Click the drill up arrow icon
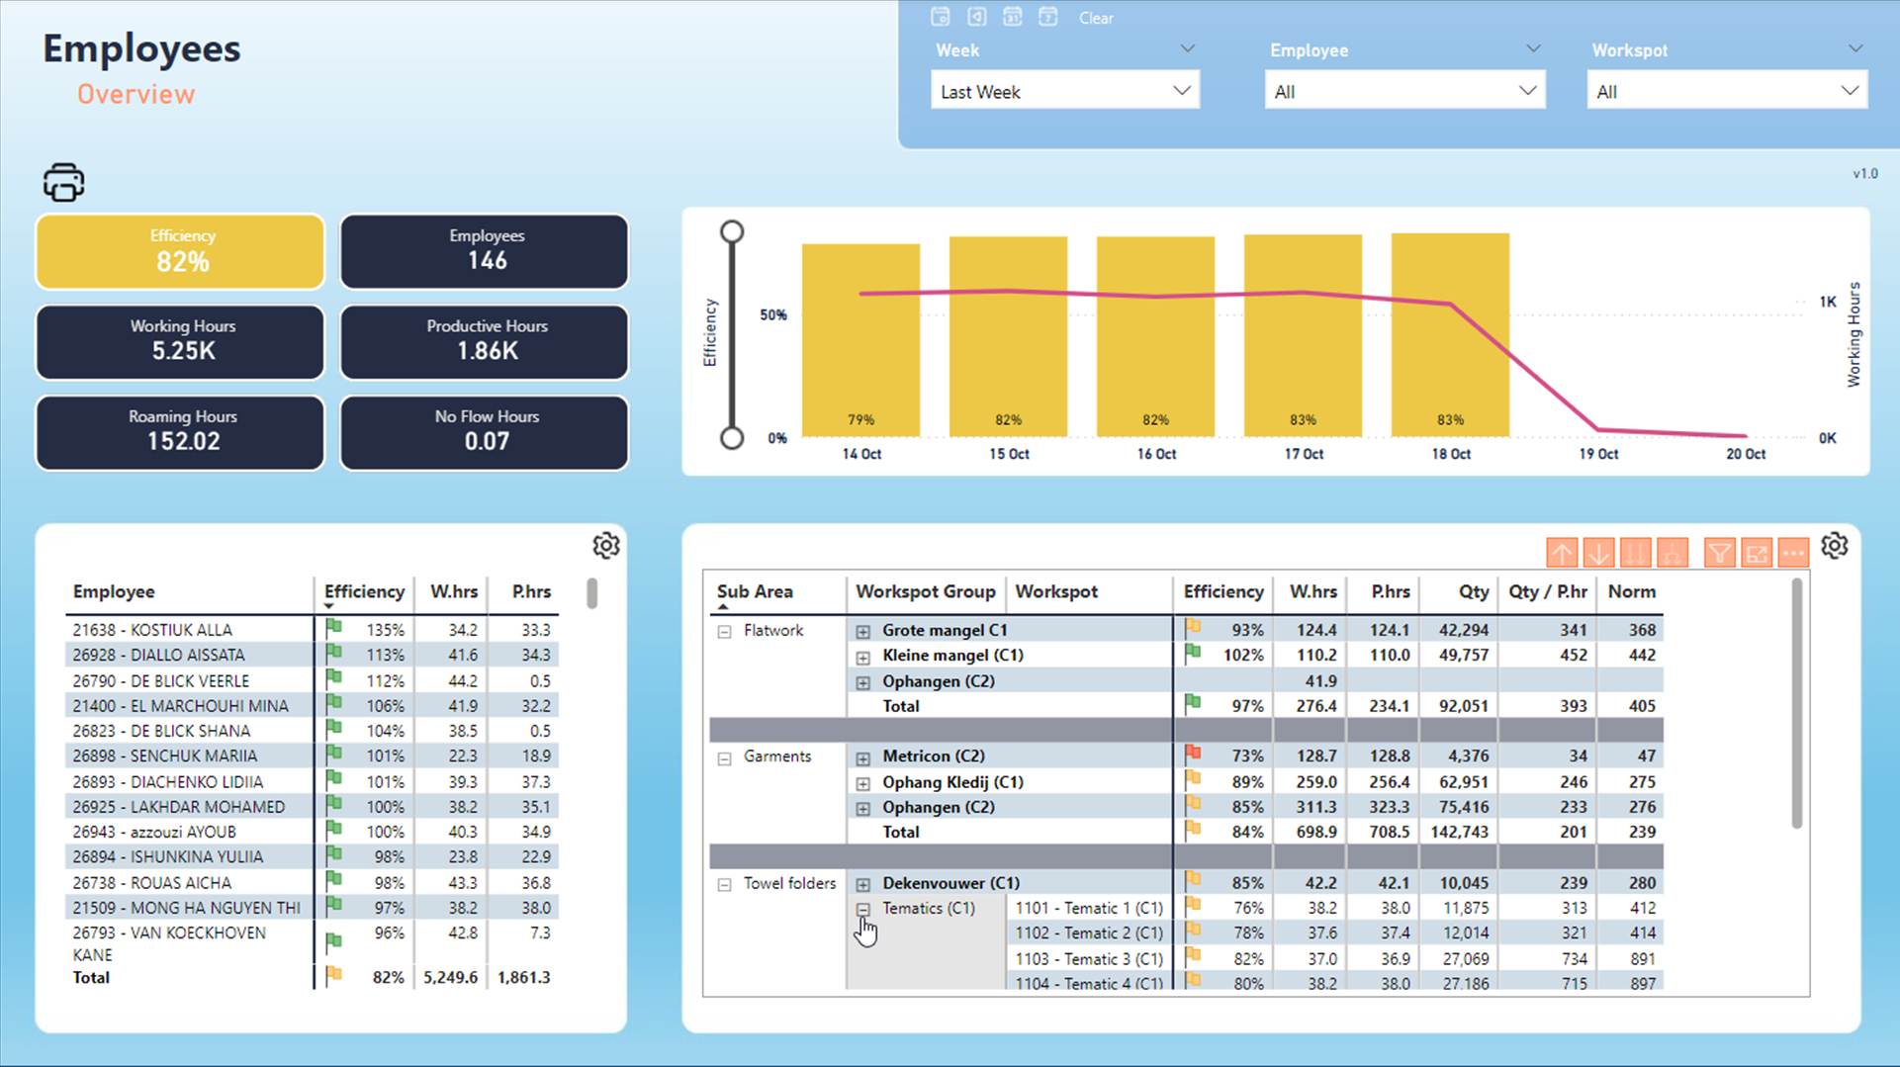 click(1562, 553)
